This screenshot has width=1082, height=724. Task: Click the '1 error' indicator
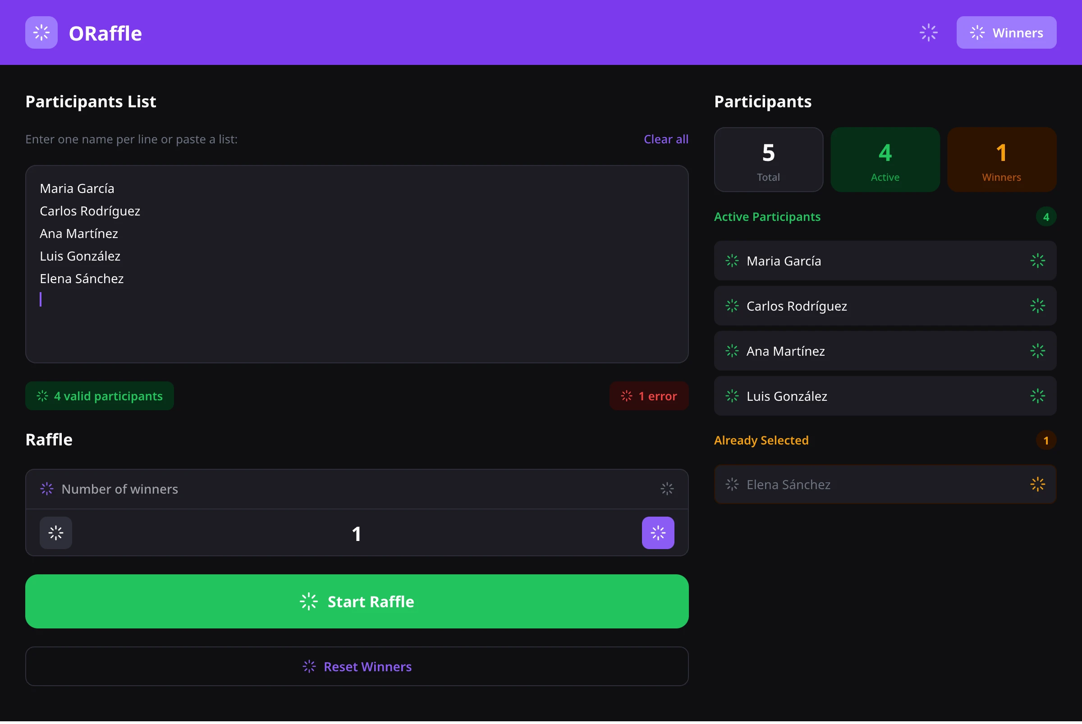coord(649,396)
